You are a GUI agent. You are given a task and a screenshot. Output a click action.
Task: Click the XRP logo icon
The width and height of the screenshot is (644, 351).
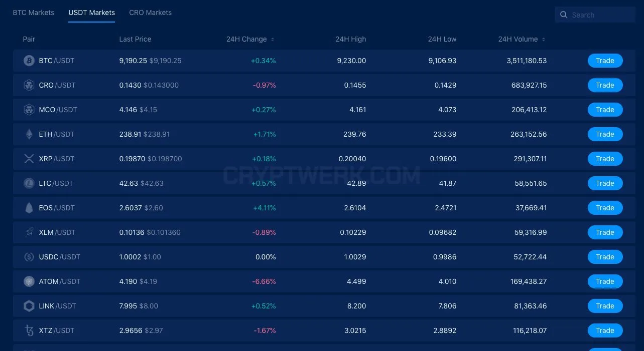click(29, 159)
